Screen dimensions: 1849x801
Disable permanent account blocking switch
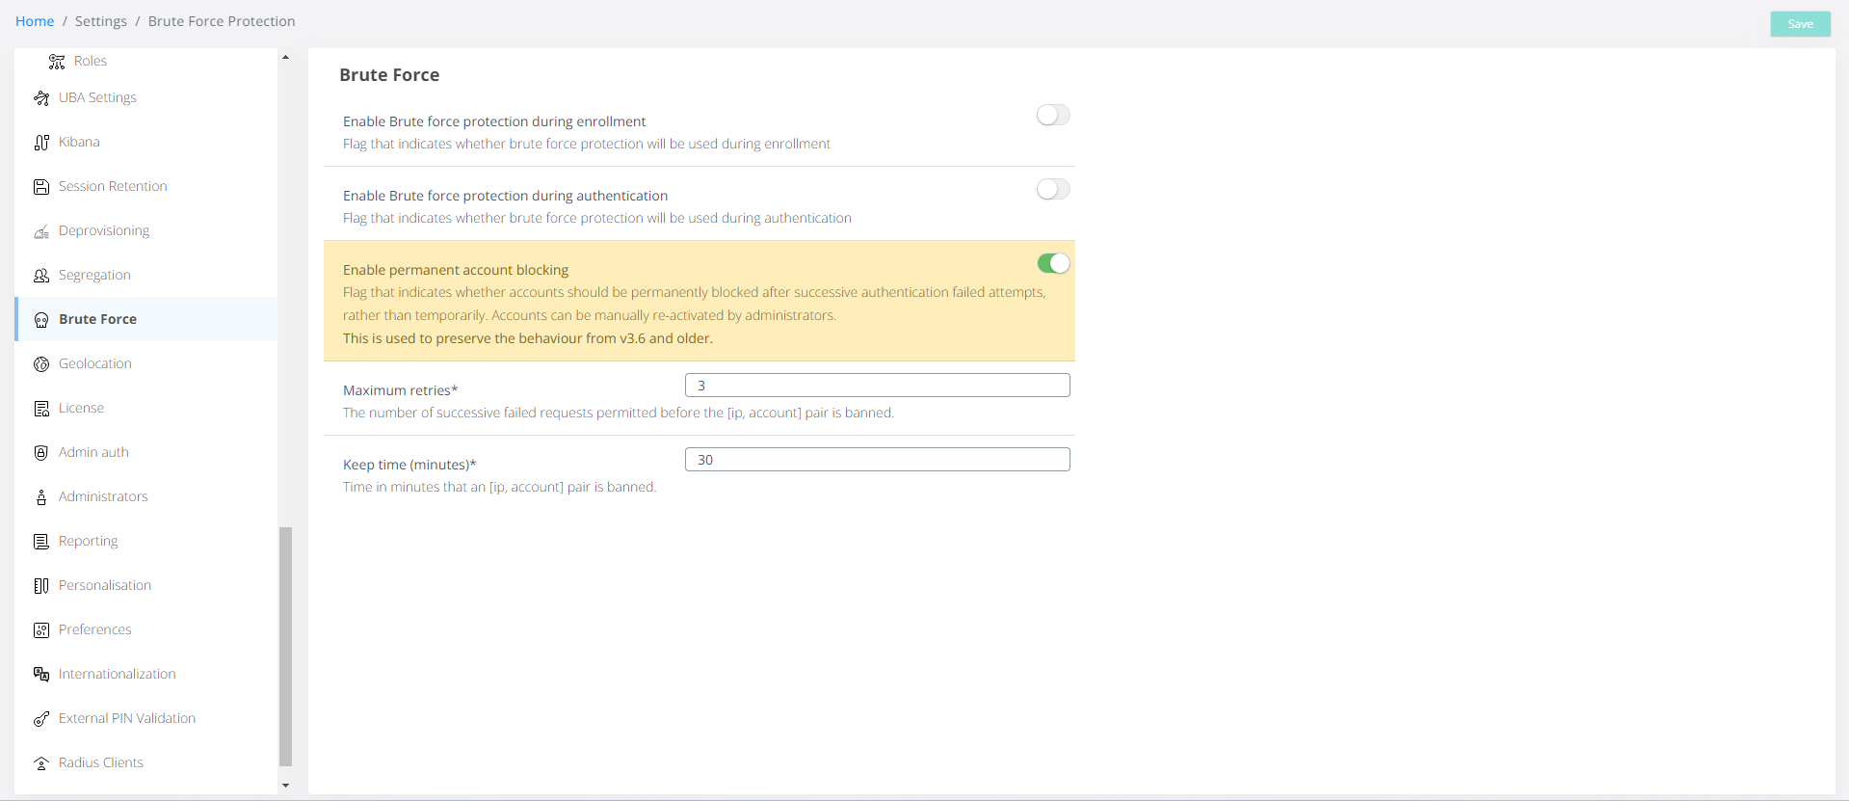(x=1052, y=264)
